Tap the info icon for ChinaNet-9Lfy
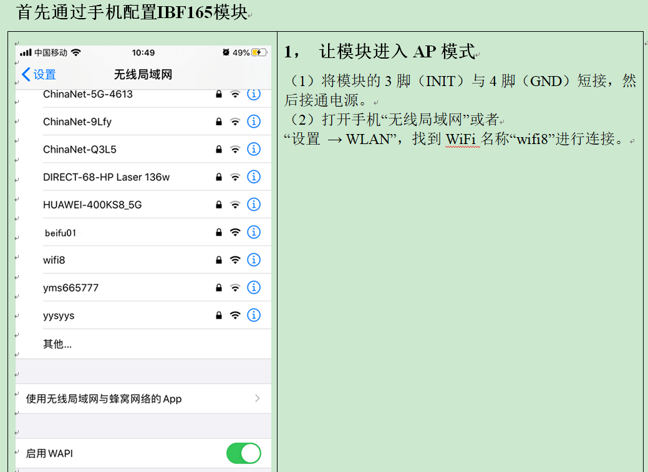Screen dimensions: 648x472 click(254, 122)
